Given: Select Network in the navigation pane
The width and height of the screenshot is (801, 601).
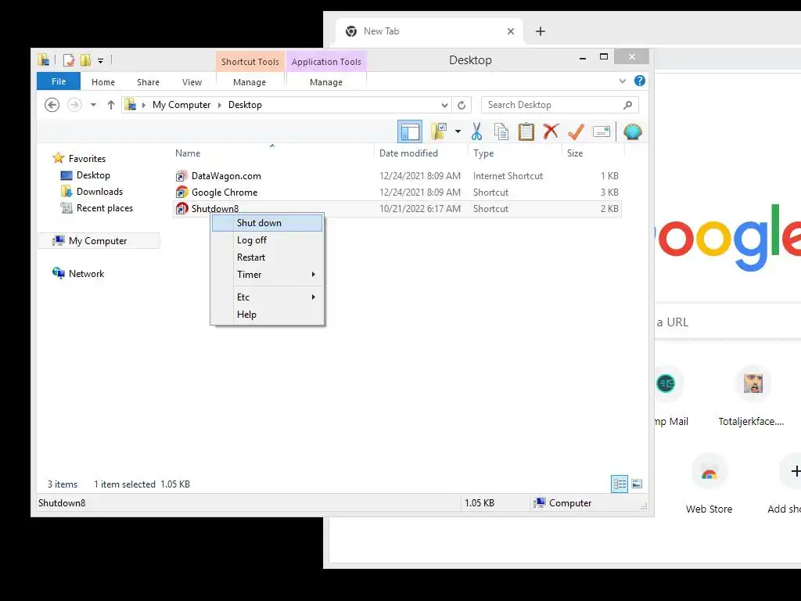Looking at the screenshot, I should click(79, 273).
